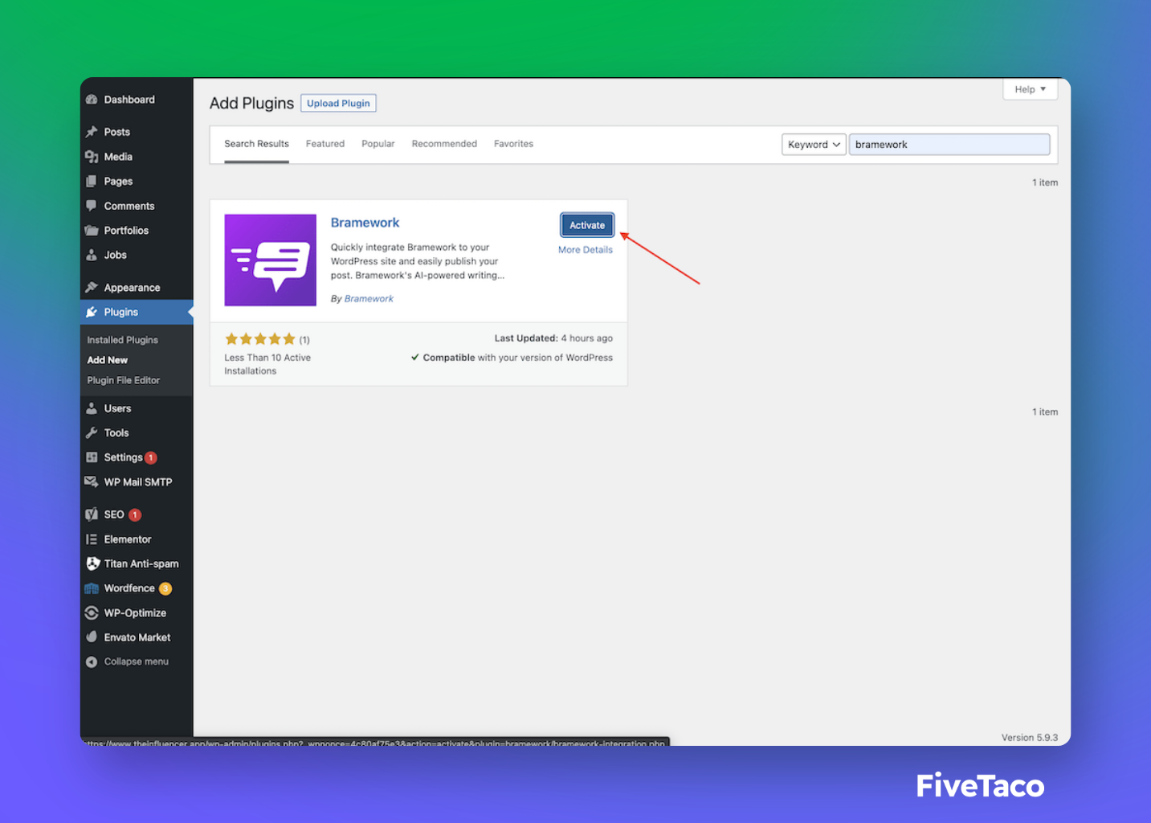Click the Collapse menu arrow icon
1151x823 pixels.
(x=92, y=661)
